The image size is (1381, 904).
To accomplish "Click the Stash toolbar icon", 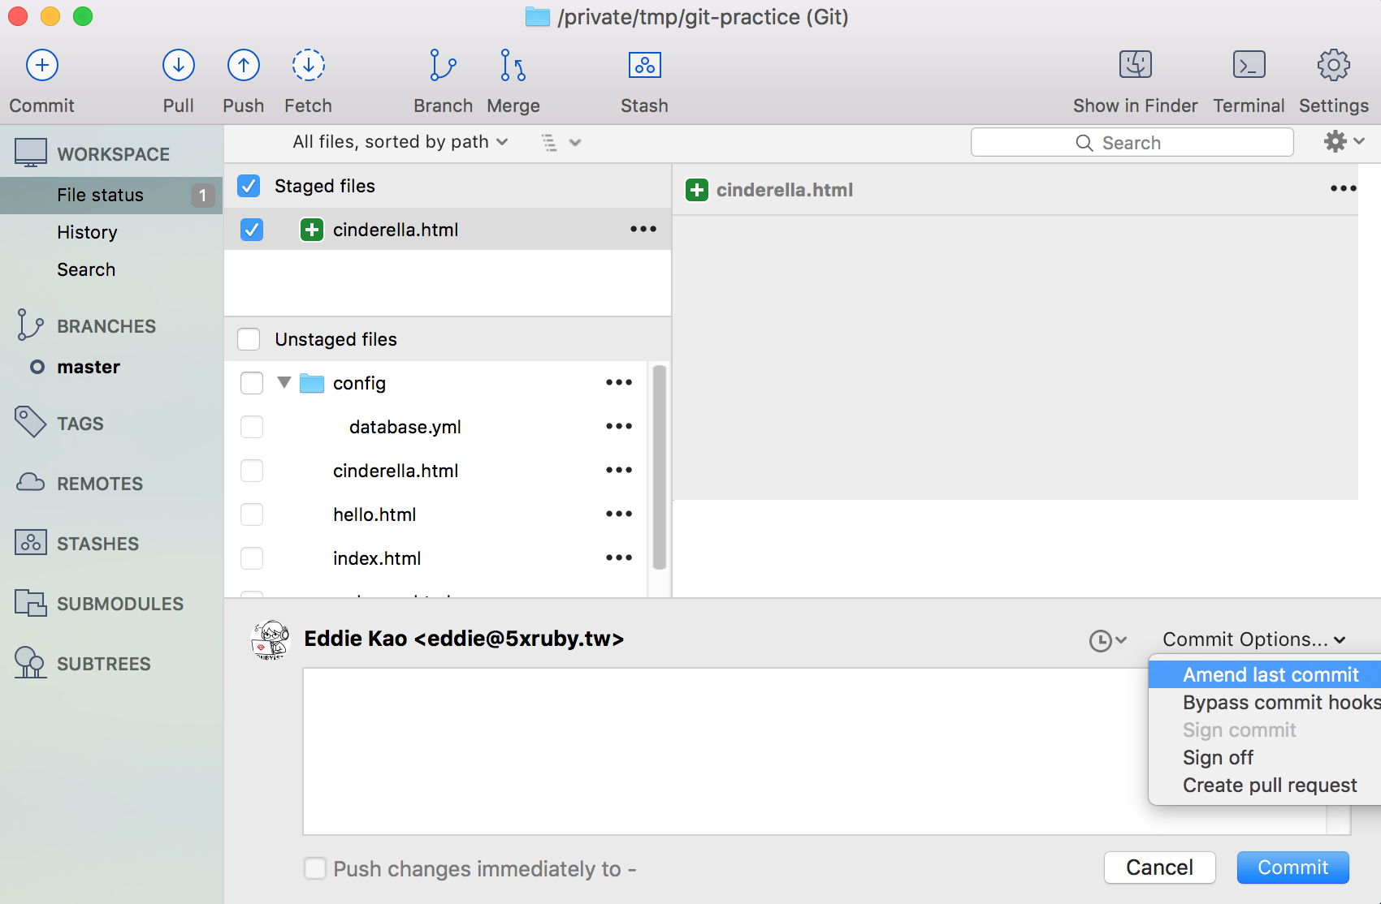I will pyautogui.click(x=644, y=66).
